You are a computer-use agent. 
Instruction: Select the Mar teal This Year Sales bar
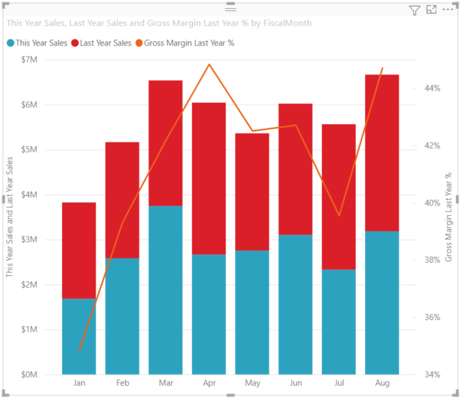[x=165, y=290]
